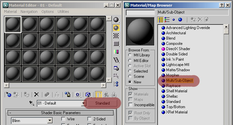Click the Standard material type button
This screenshot has height=125, width=233.
click(x=102, y=103)
